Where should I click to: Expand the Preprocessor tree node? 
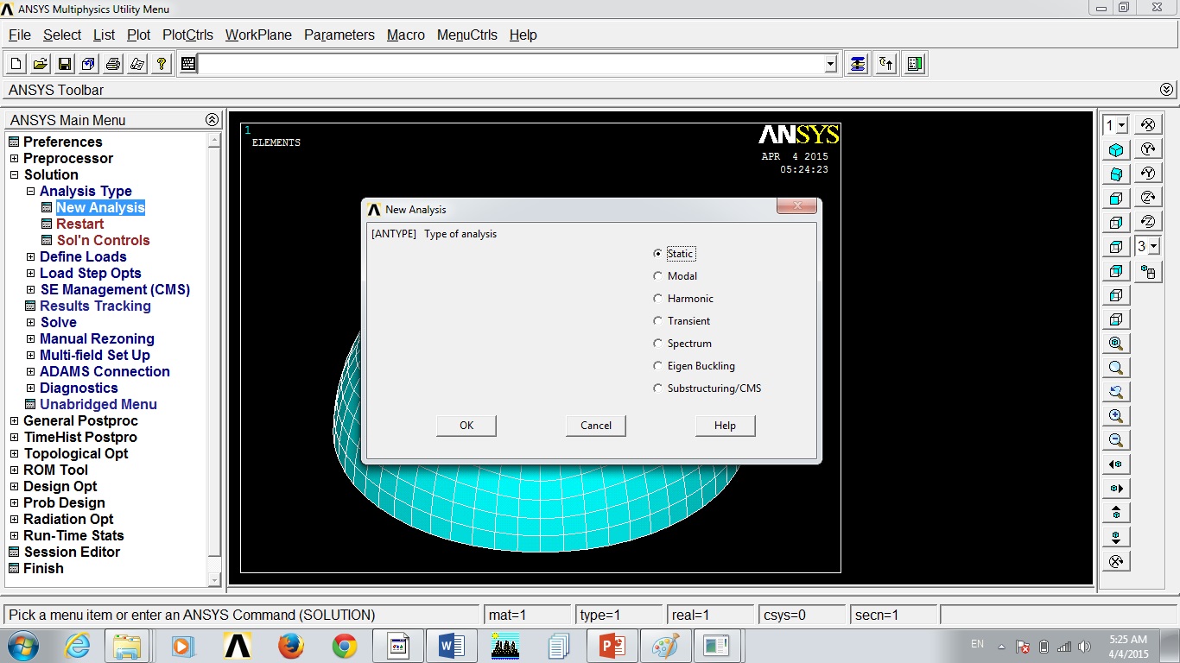[x=14, y=159]
